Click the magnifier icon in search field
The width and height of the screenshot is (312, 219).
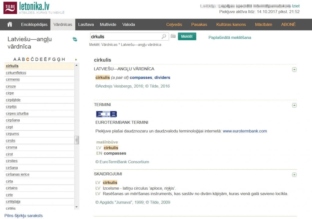[x=164, y=37]
